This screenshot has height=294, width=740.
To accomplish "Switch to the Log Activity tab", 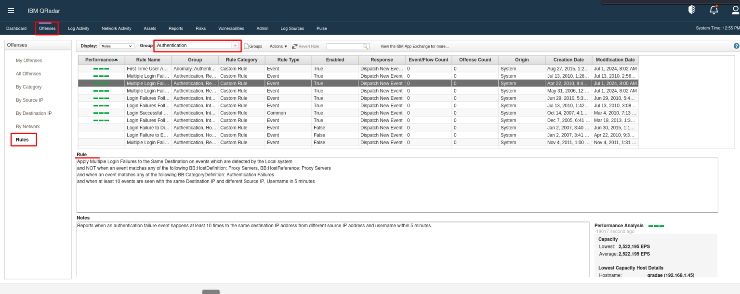I will pyautogui.click(x=78, y=28).
